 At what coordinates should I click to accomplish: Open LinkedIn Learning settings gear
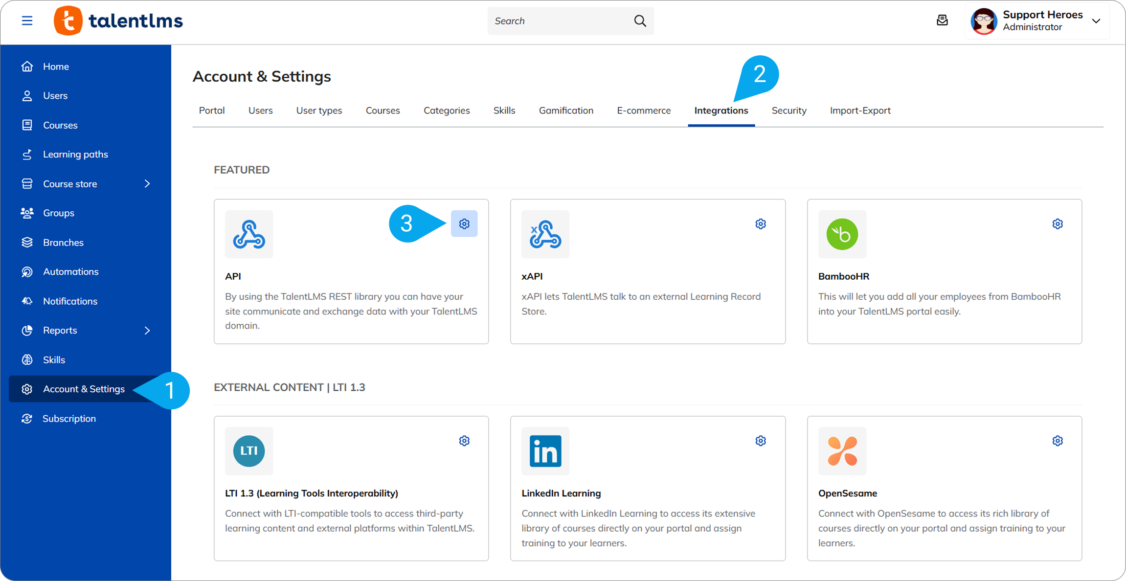click(x=760, y=441)
